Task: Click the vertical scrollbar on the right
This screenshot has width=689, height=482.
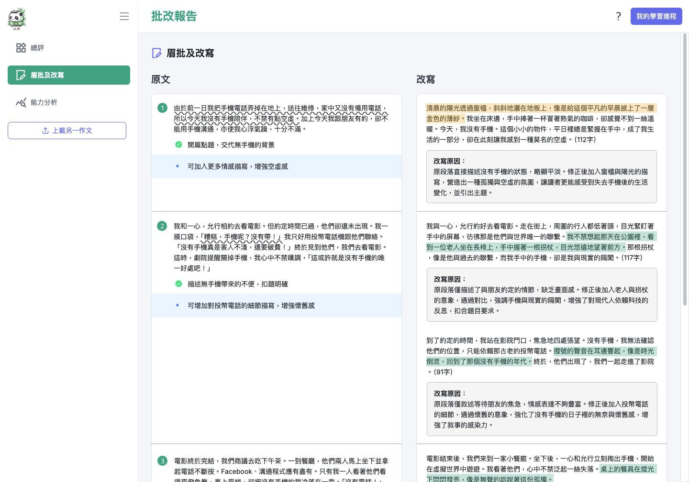Action: tap(684, 167)
